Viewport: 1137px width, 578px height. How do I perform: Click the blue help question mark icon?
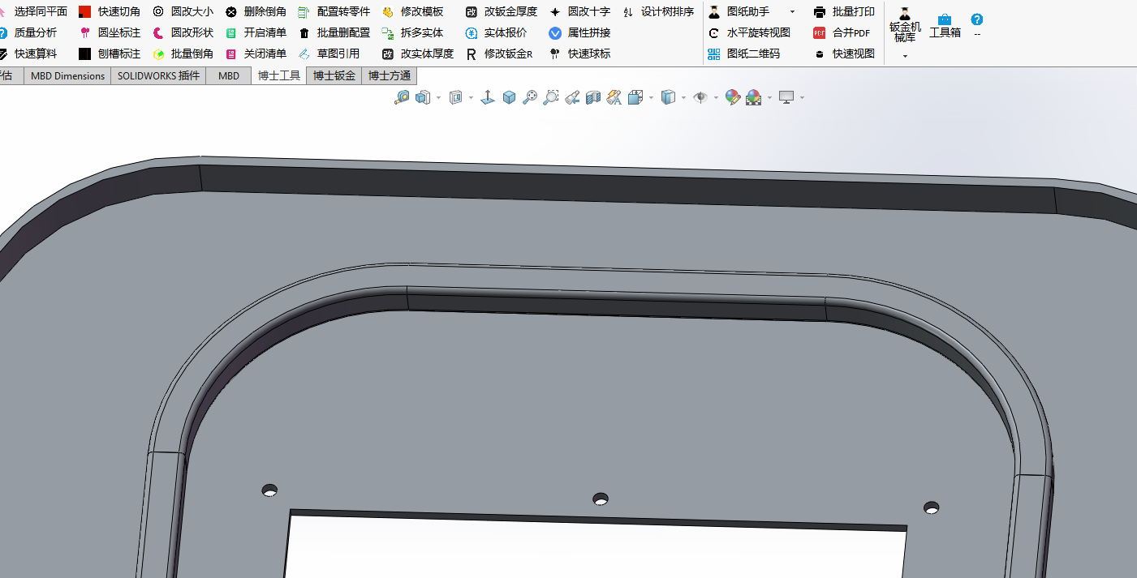click(x=977, y=19)
